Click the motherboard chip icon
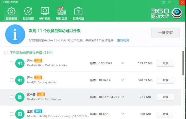This screenshot has width=186, height=119. 20,114
